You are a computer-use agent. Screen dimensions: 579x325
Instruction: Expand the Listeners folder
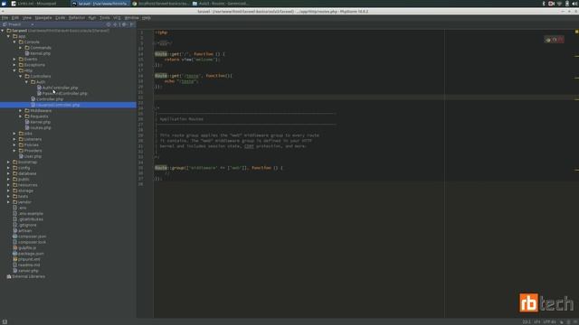coord(14,139)
